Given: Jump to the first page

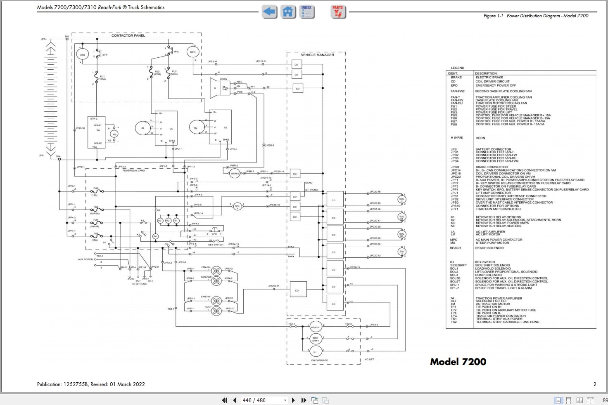Looking at the screenshot, I should (224, 400).
